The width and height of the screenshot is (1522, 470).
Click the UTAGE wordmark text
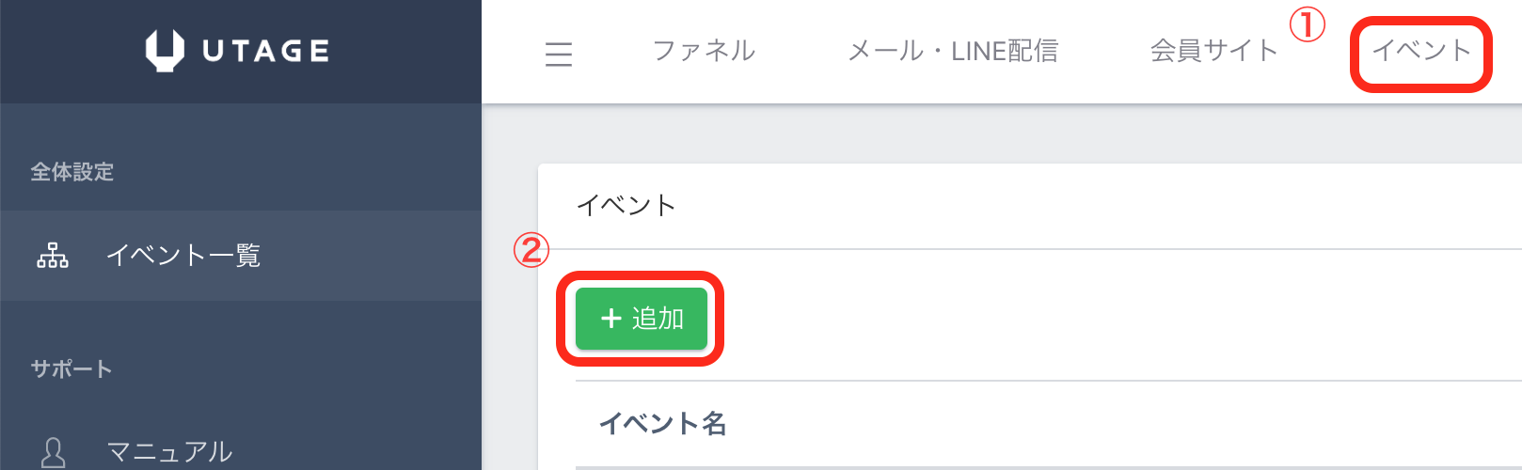click(x=266, y=51)
